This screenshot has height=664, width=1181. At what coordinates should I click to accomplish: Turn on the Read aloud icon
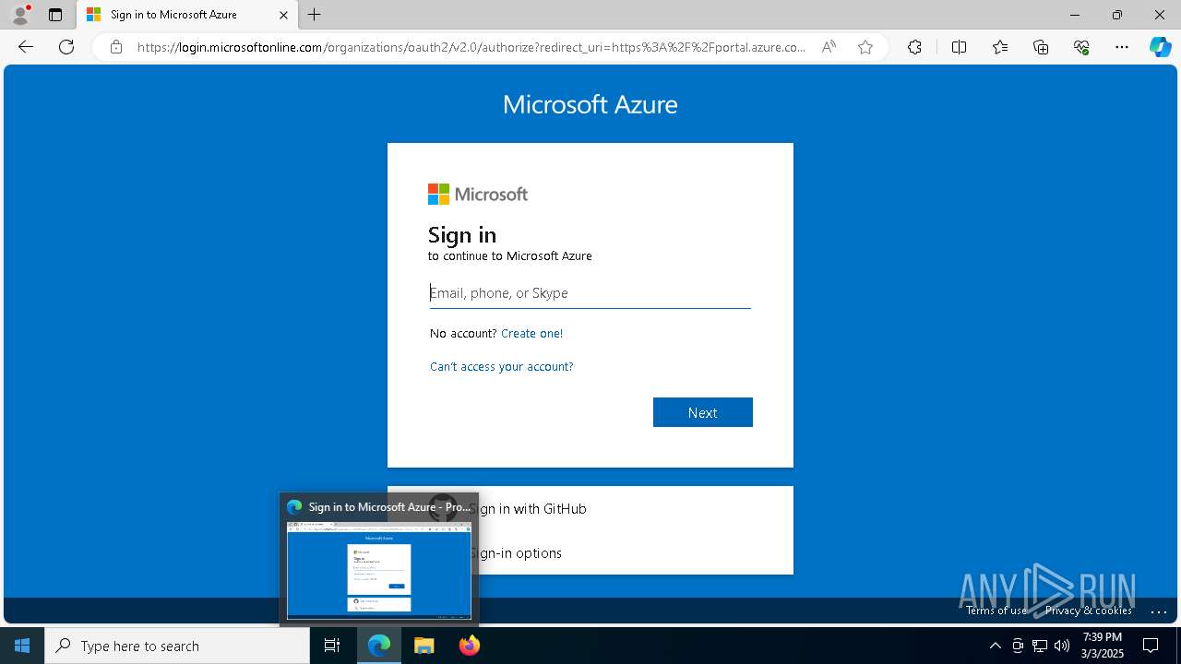[x=829, y=47]
